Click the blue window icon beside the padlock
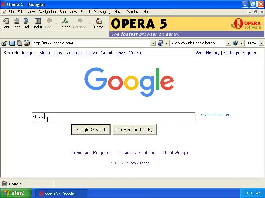Image resolution: width=265 pixels, height=198 pixels. (12, 43)
